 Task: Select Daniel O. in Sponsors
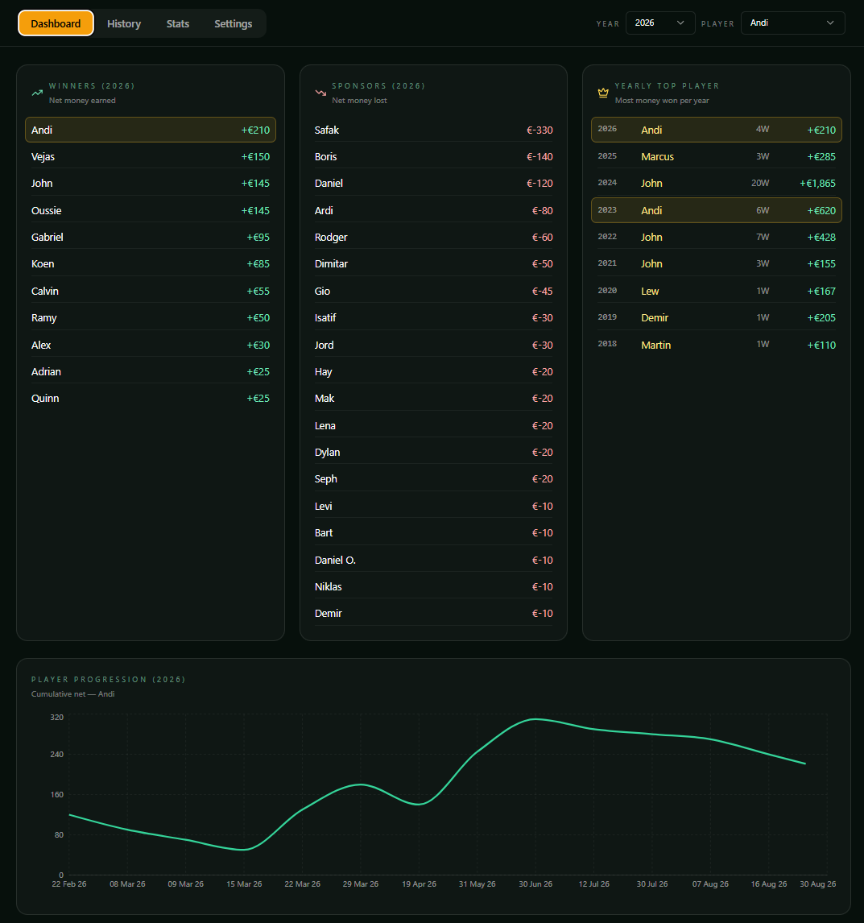434,561
